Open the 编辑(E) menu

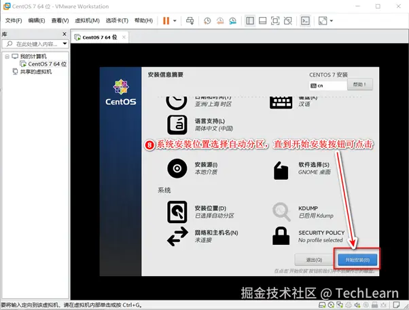coord(37,20)
